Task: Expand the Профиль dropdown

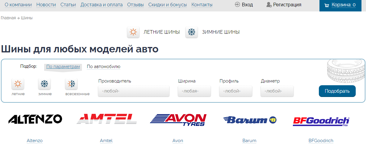Action: point(236,91)
